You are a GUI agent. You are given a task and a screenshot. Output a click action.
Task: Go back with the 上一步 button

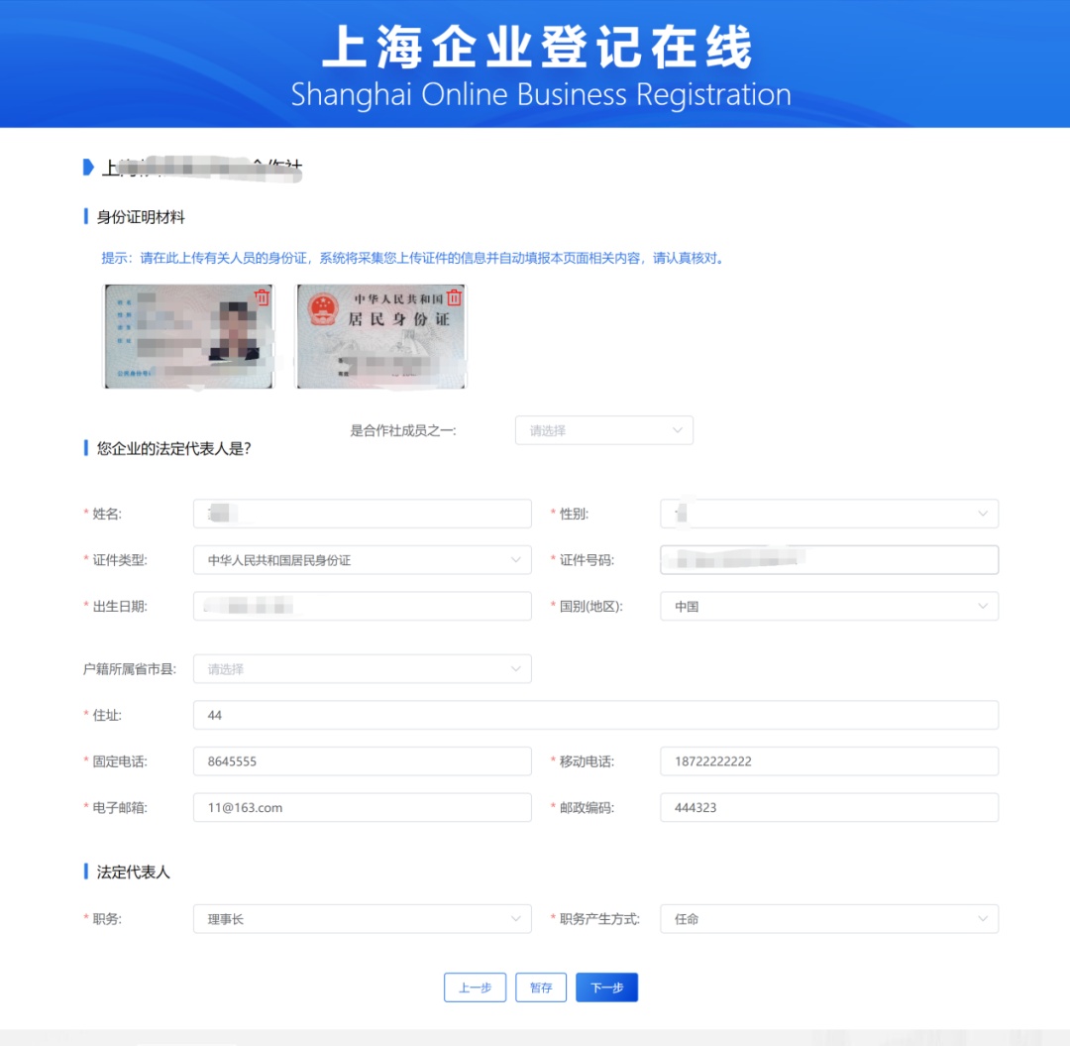click(x=475, y=987)
